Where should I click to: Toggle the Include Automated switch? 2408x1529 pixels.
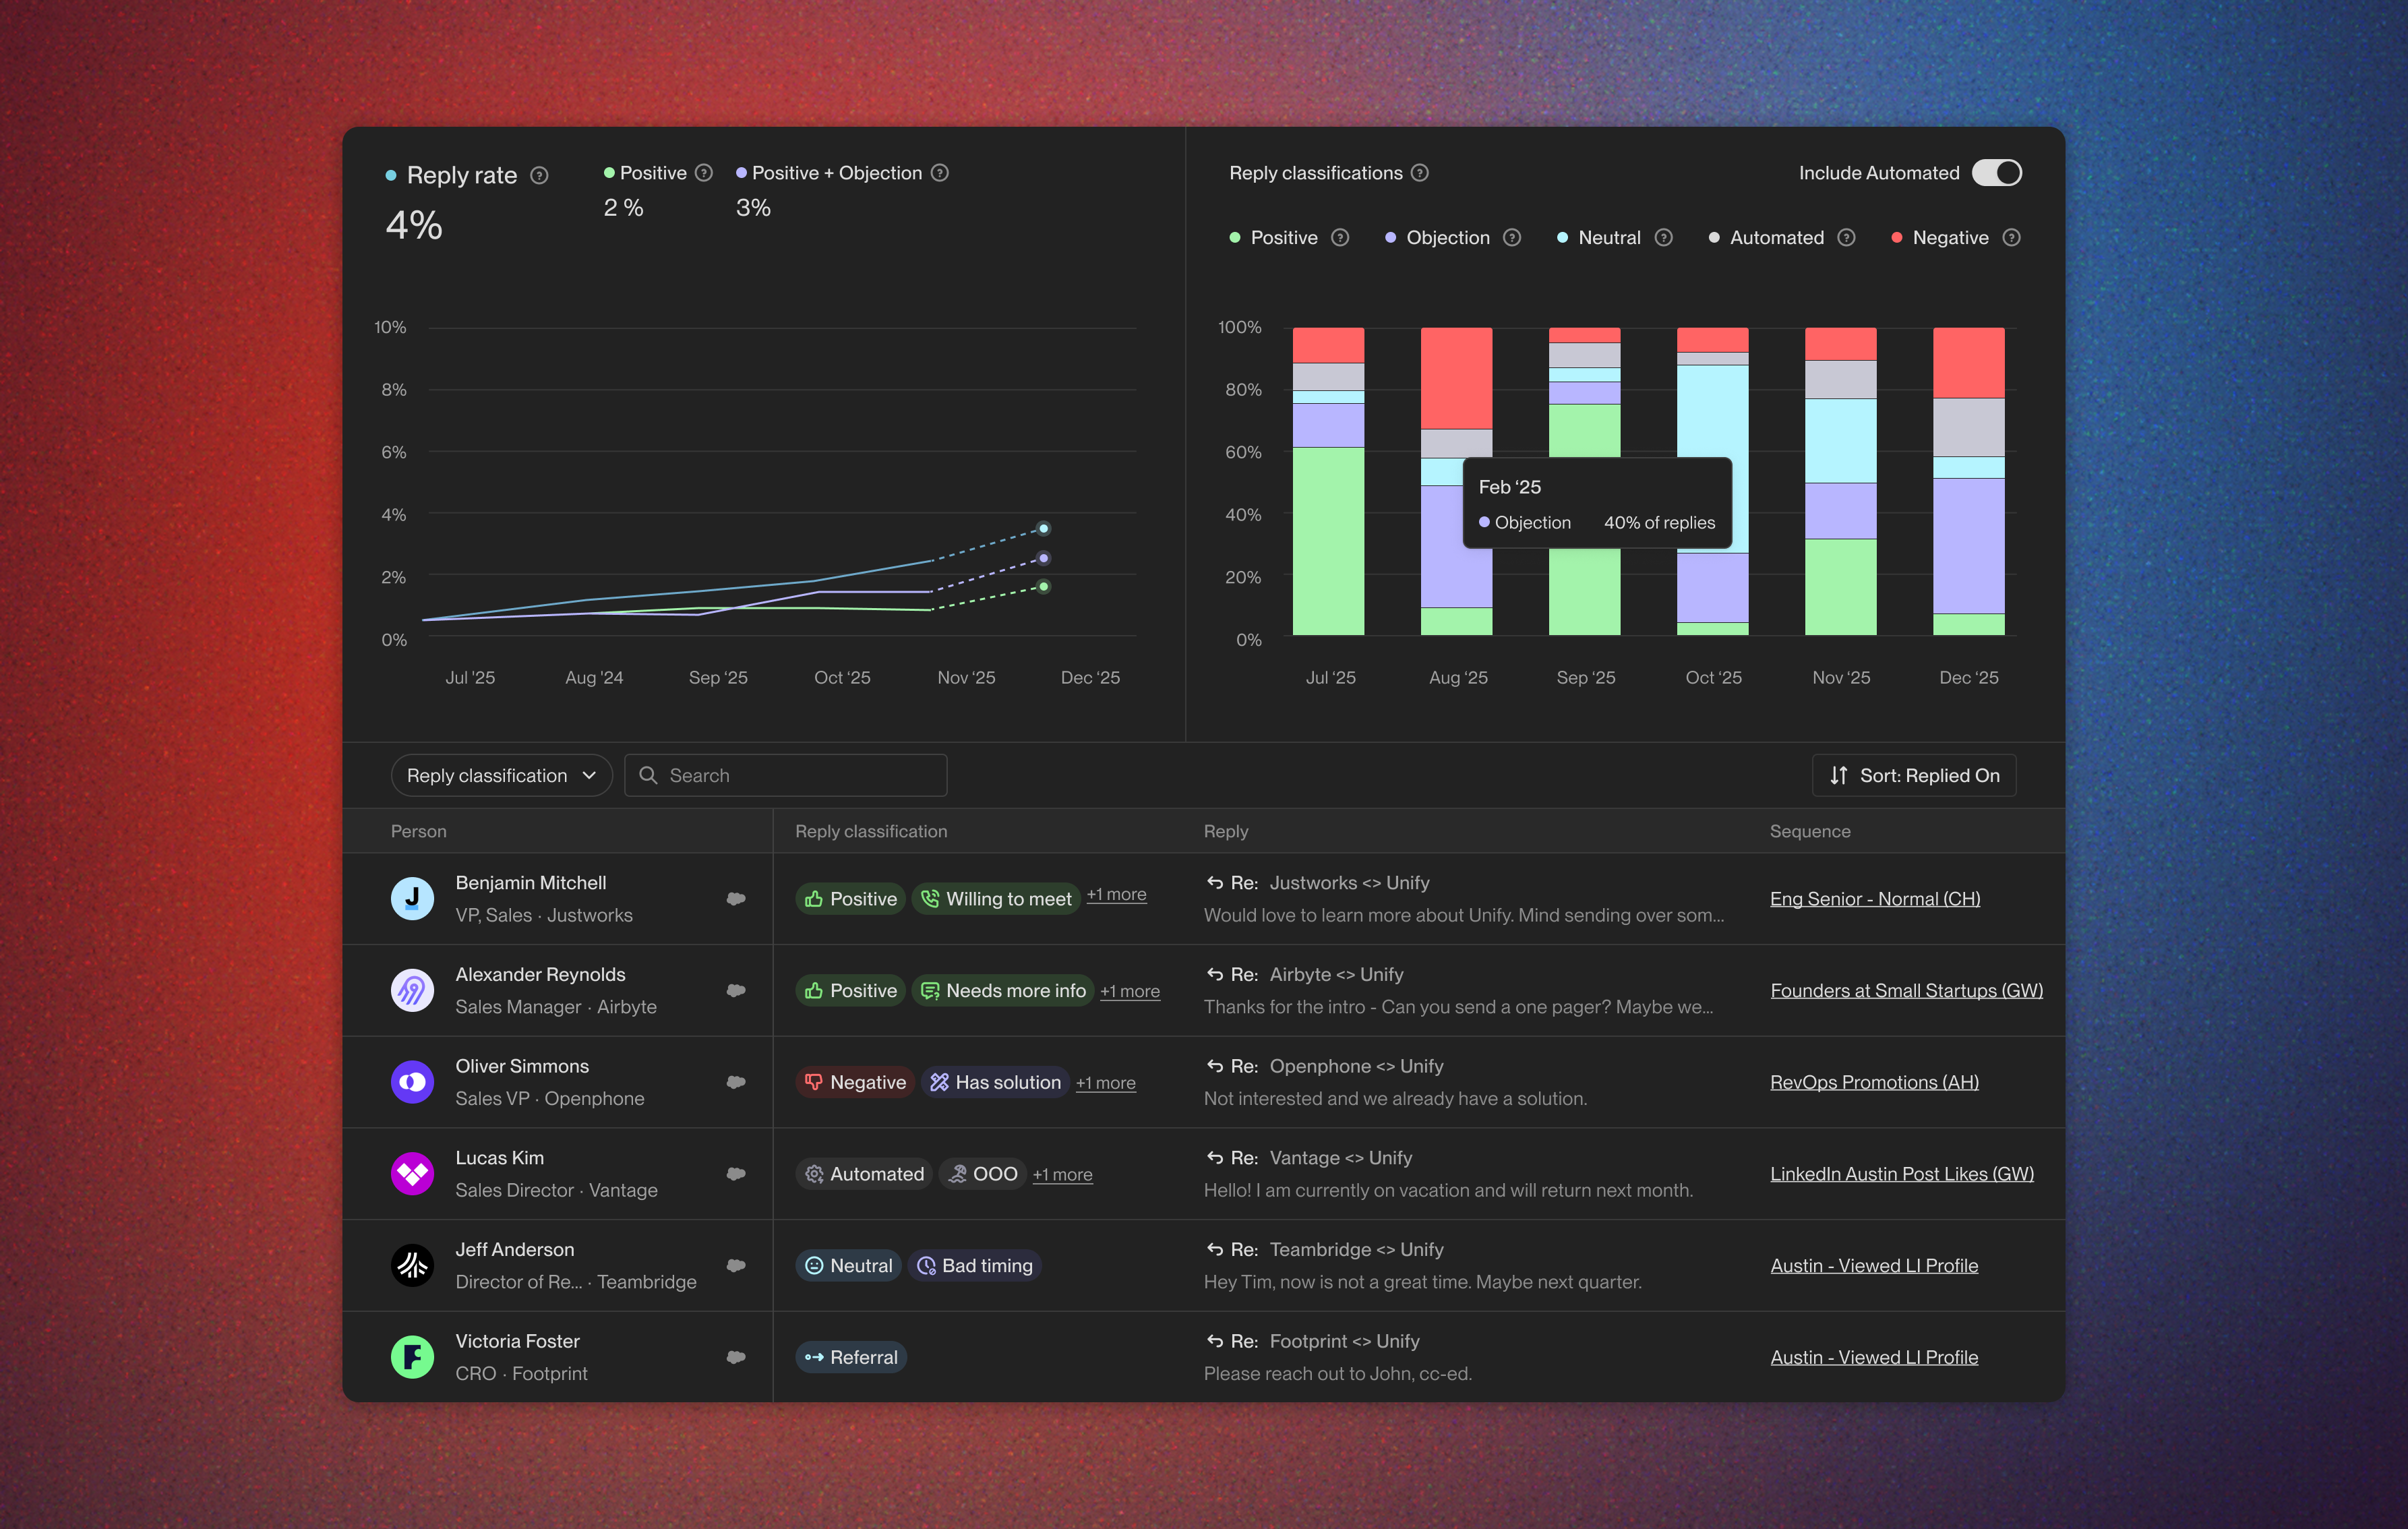[x=1996, y=173]
